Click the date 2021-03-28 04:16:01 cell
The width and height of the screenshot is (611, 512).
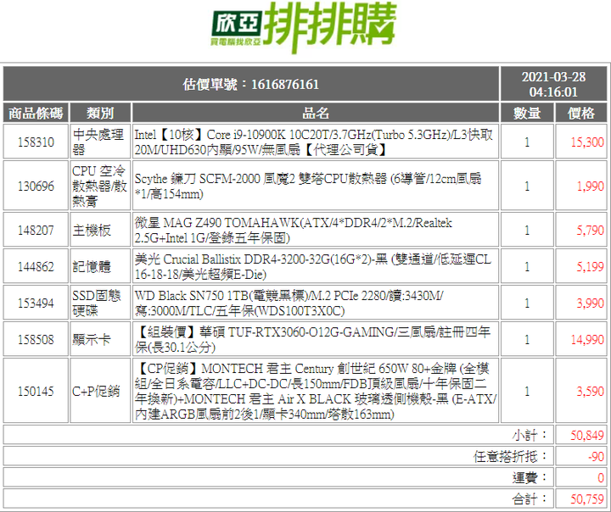pyautogui.click(x=553, y=84)
